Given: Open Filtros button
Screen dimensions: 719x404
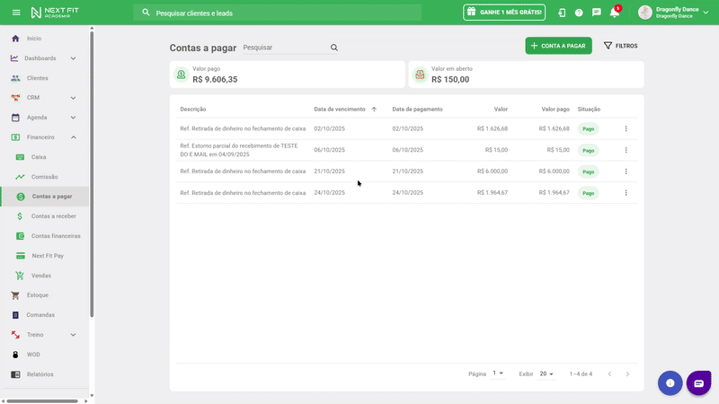Looking at the screenshot, I should click(x=620, y=46).
